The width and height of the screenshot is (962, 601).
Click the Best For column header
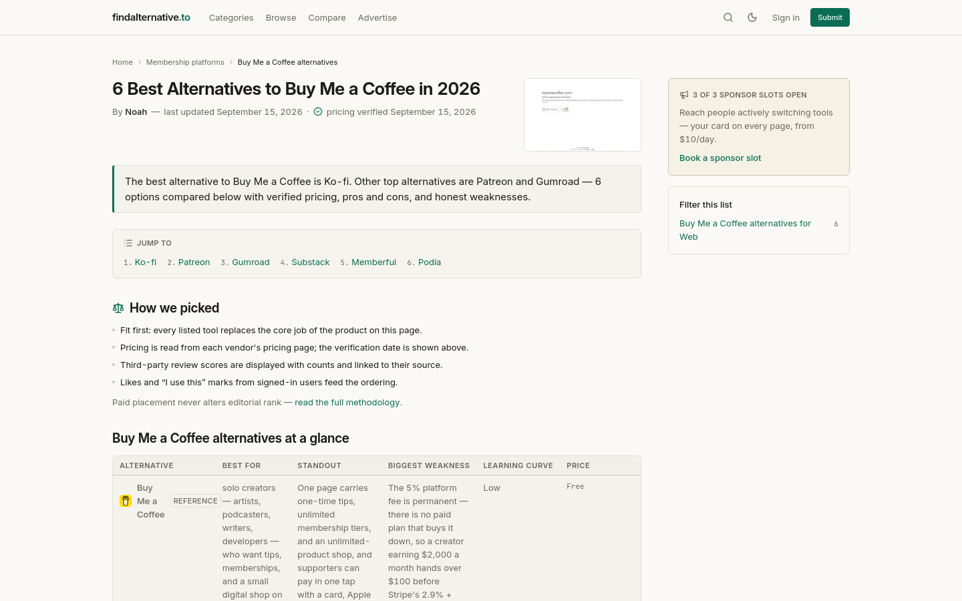pyautogui.click(x=242, y=465)
